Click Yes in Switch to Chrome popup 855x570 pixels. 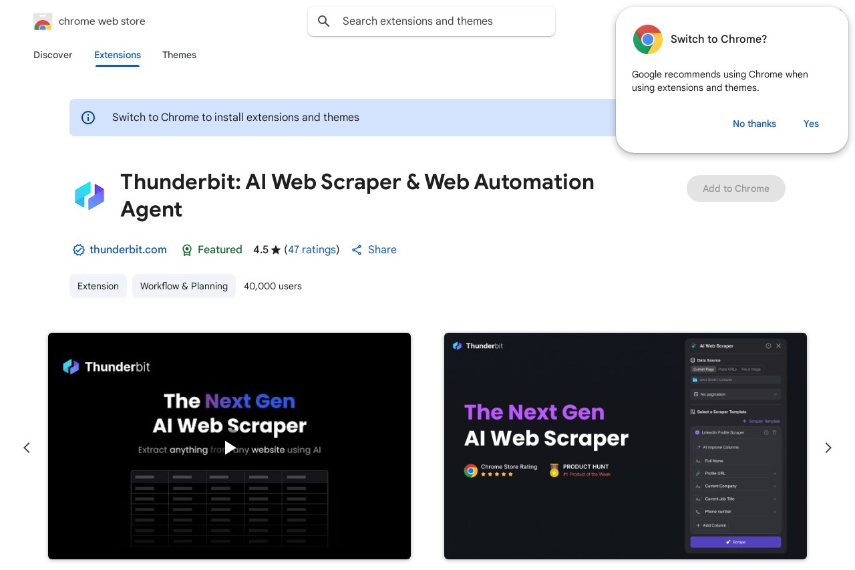[811, 124]
